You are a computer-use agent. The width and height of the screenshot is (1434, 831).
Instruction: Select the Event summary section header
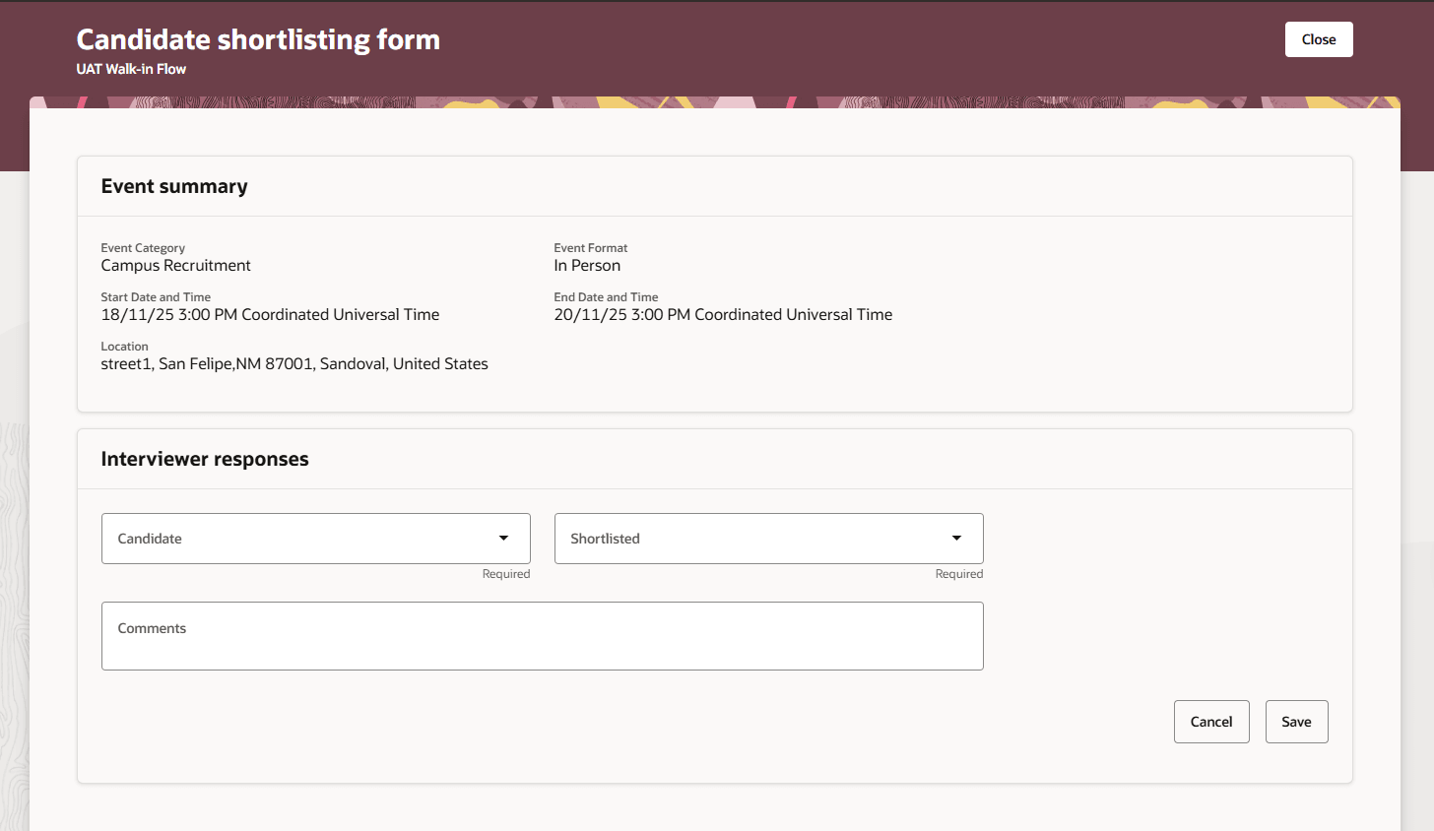173,185
